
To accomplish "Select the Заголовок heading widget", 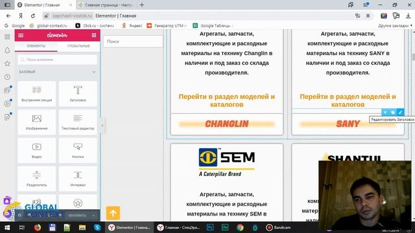I will click(x=78, y=93).
